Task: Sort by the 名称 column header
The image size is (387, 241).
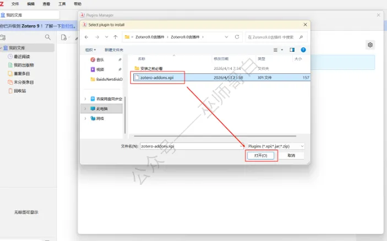Action: click(x=141, y=59)
